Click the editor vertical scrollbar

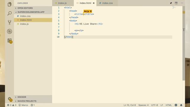(x=184, y=43)
